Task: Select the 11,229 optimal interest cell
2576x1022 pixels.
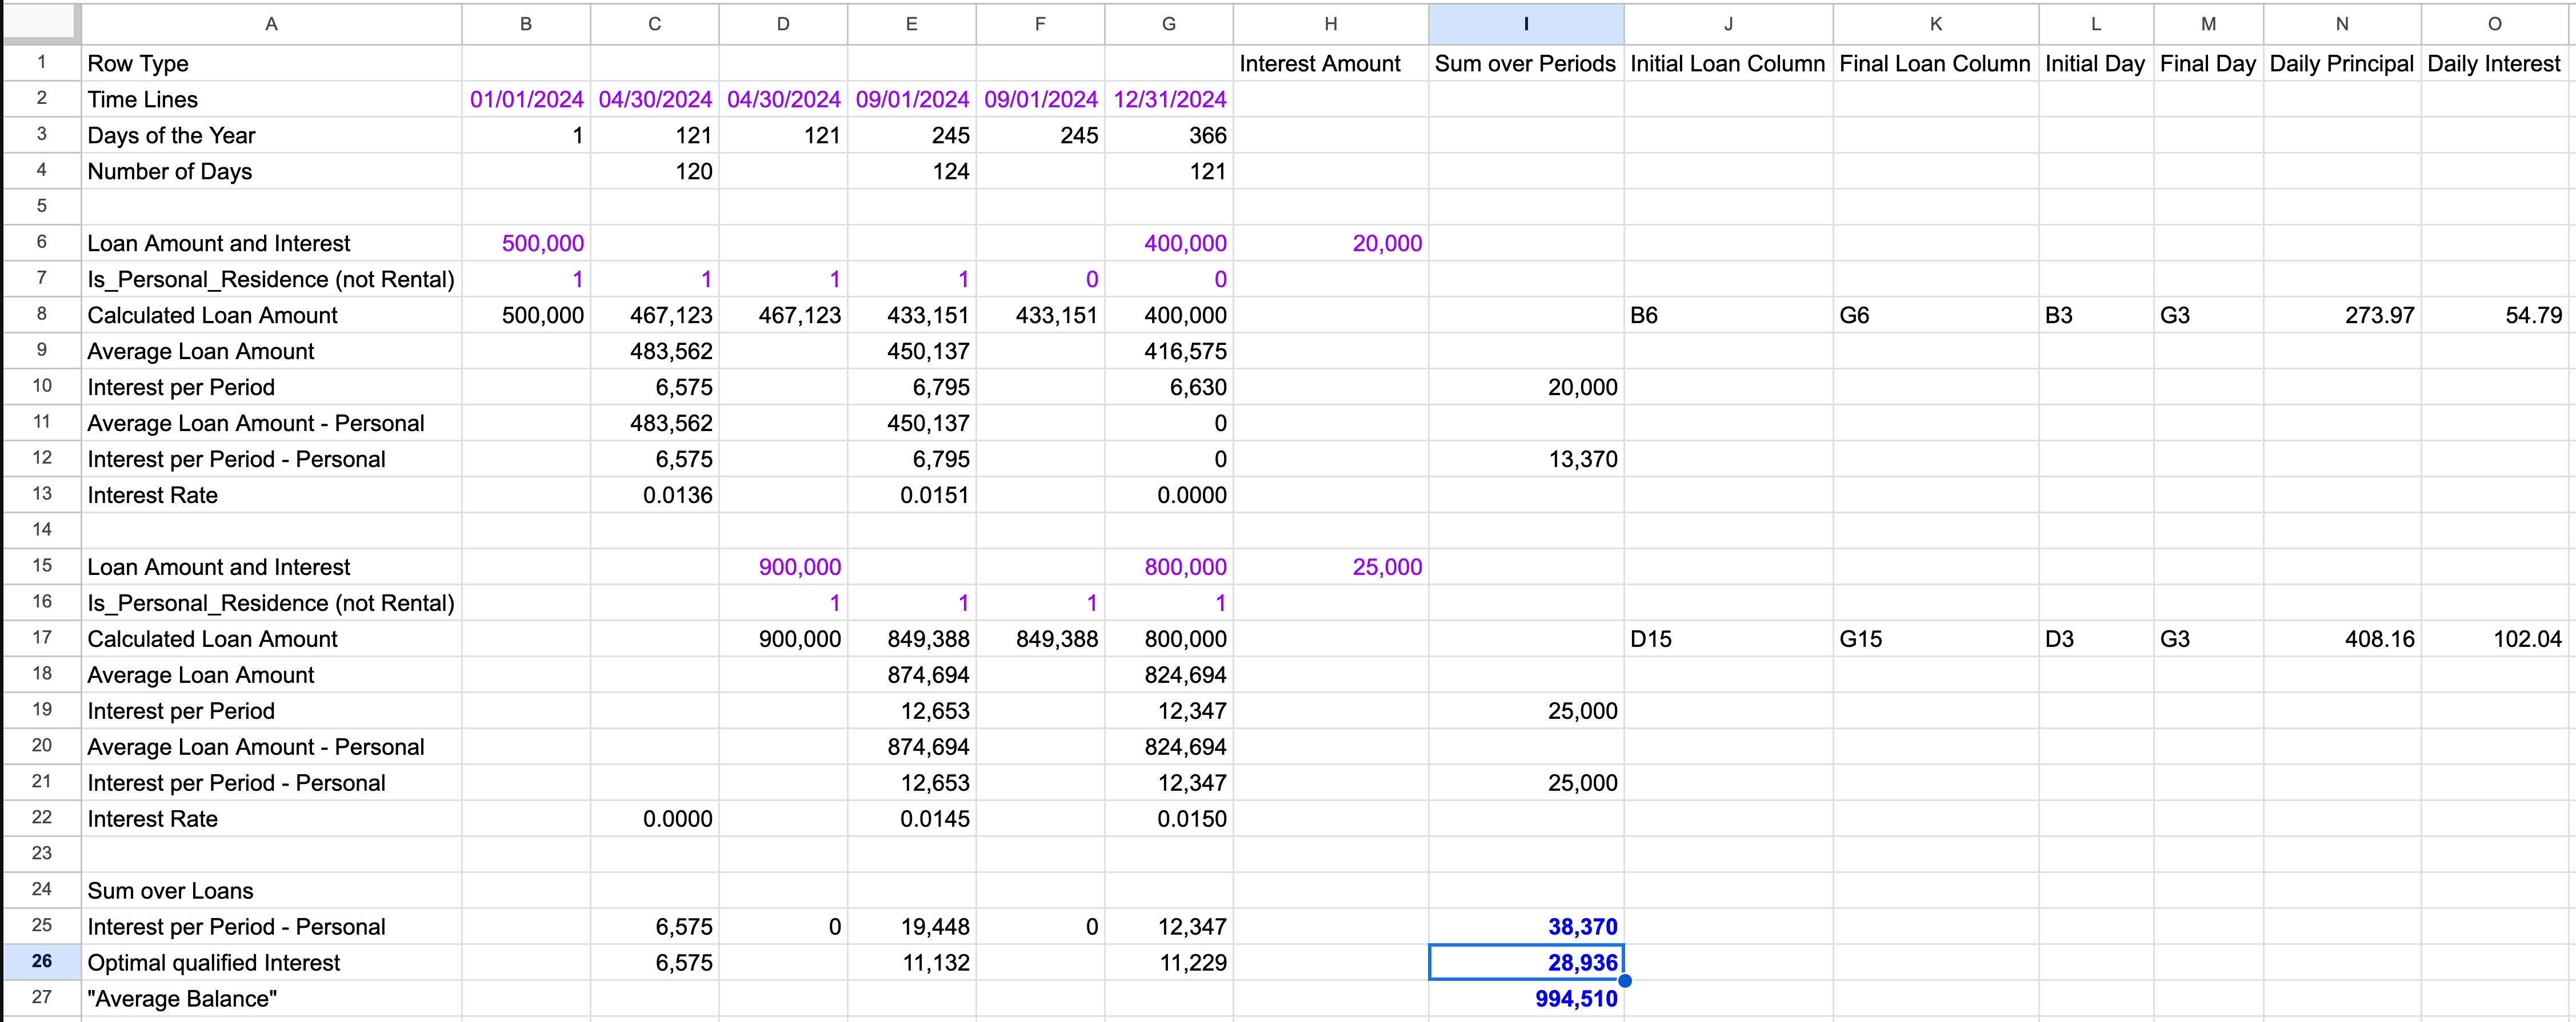Action: 1169,963
